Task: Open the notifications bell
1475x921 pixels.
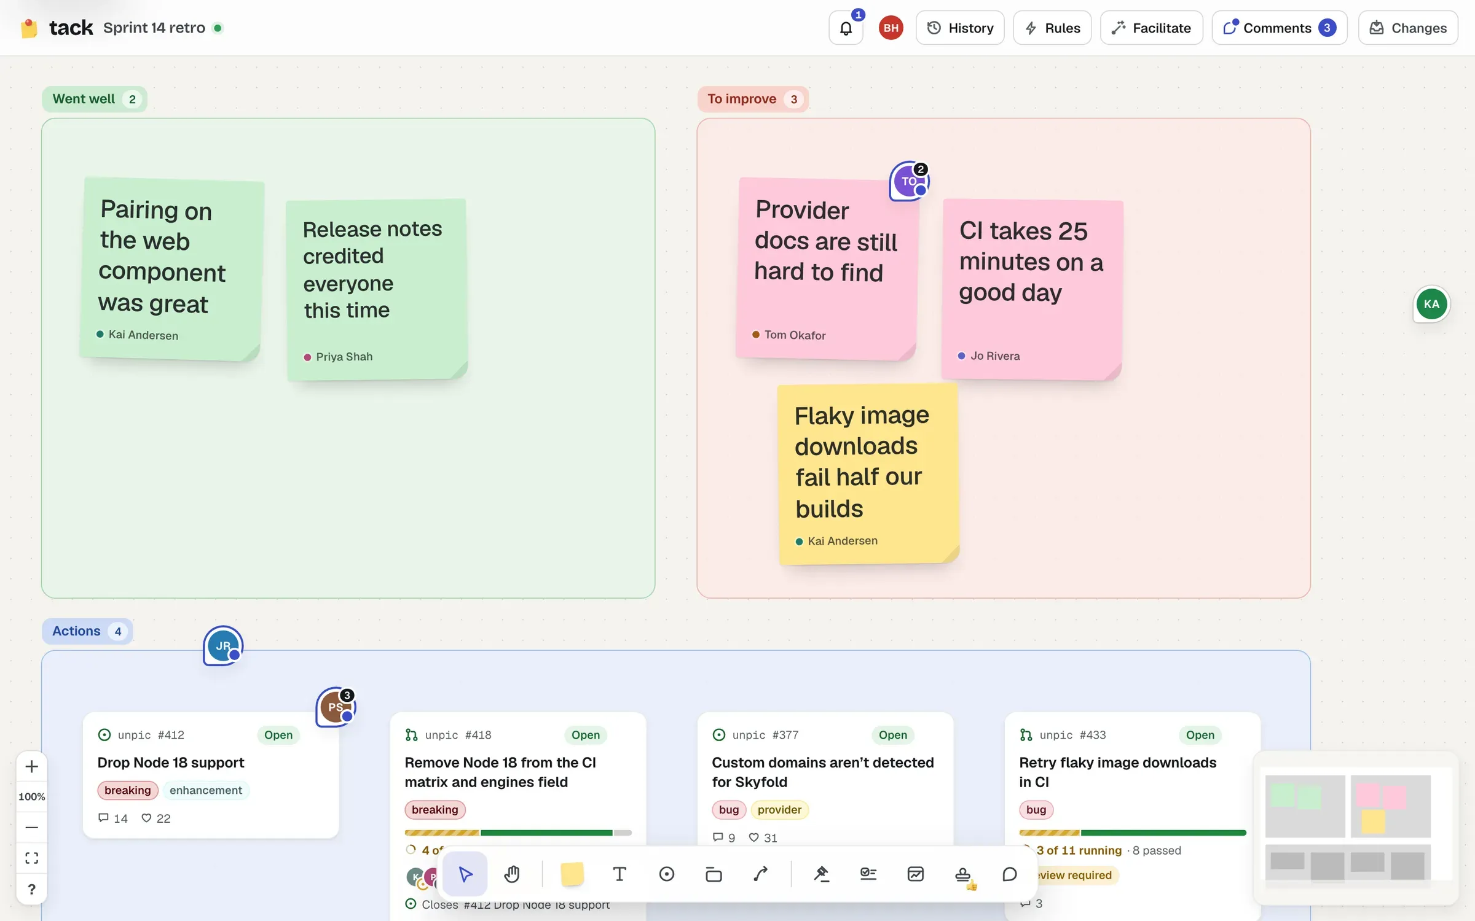Action: [846, 28]
